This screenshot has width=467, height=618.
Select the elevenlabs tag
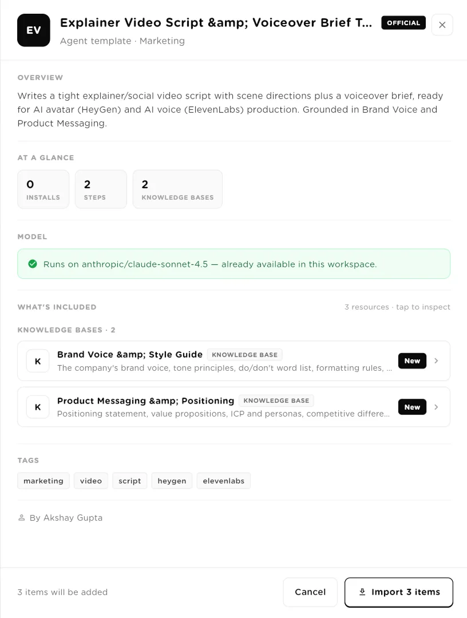223,481
